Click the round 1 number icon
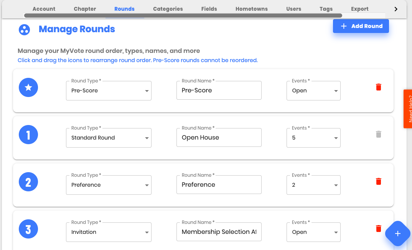 point(28,135)
